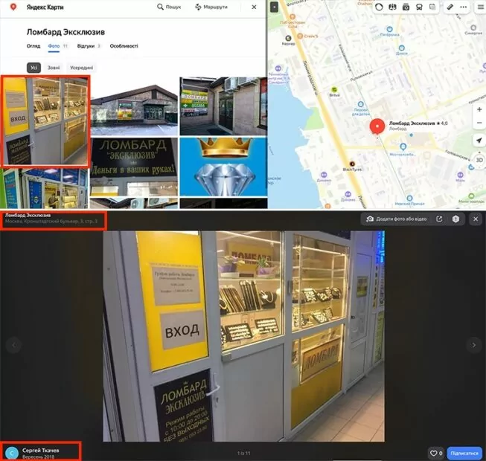Click the Кронштадтский бульвар address in viewer

pos(51,221)
